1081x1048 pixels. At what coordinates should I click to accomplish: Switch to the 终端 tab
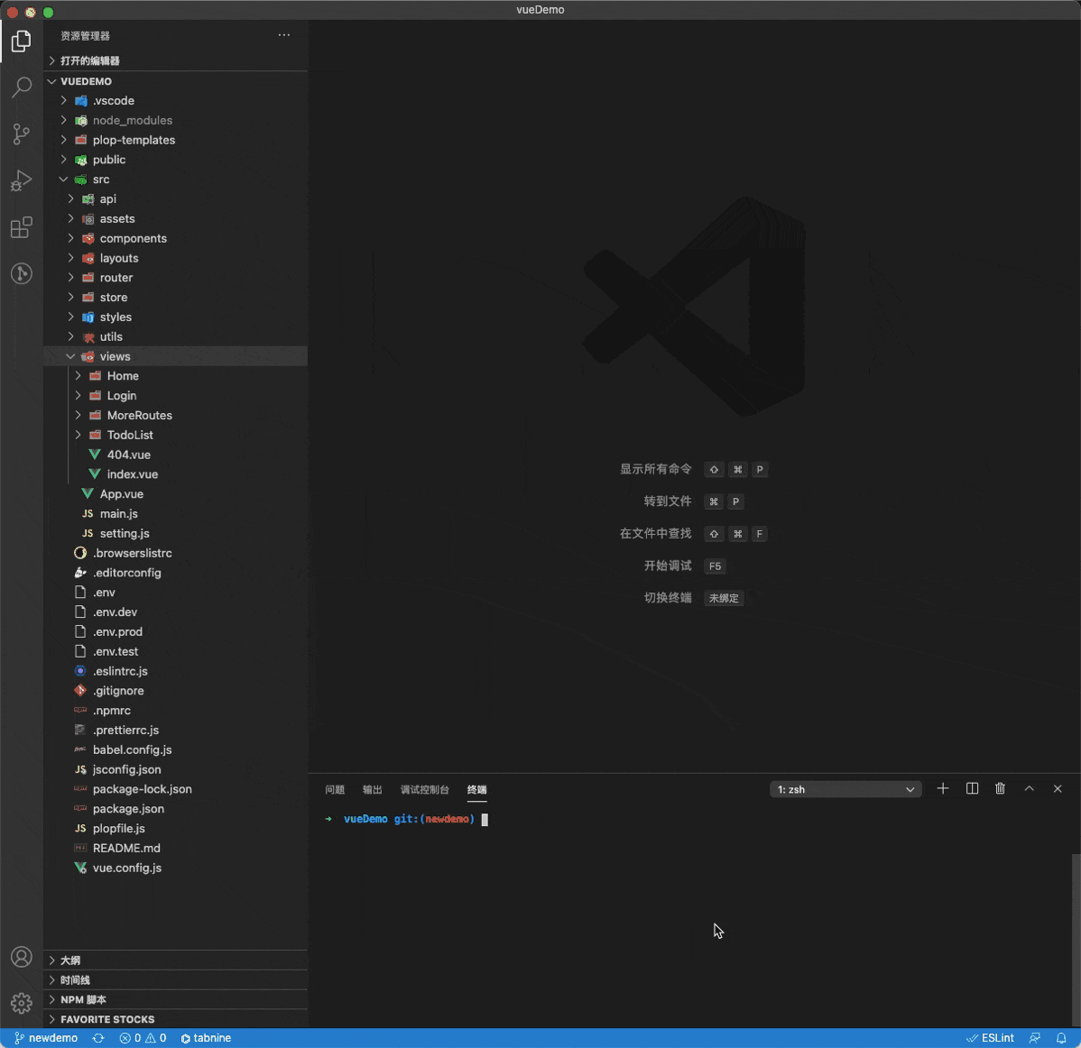(476, 790)
